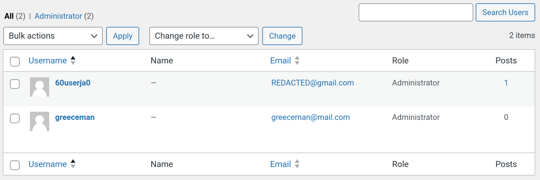The width and height of the screenshot is (540, 180).
Task: Focus the user search text field
Action: (x=416, y=12)
